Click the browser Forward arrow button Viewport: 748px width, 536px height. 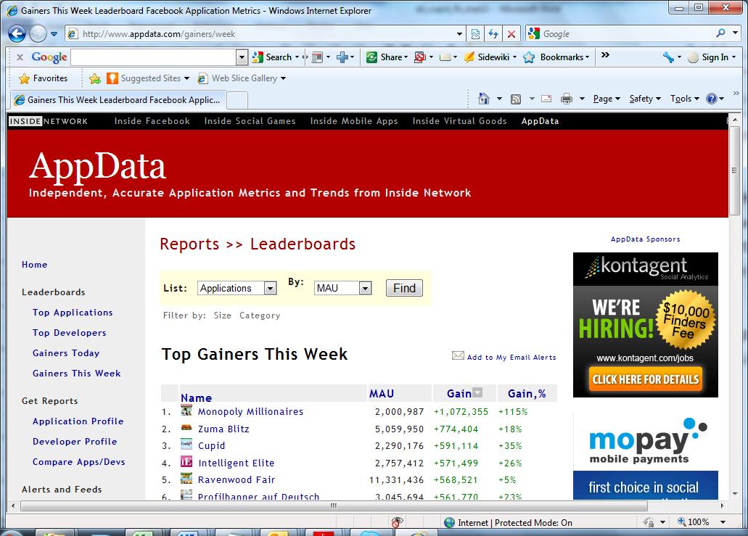tap(38, 34)
